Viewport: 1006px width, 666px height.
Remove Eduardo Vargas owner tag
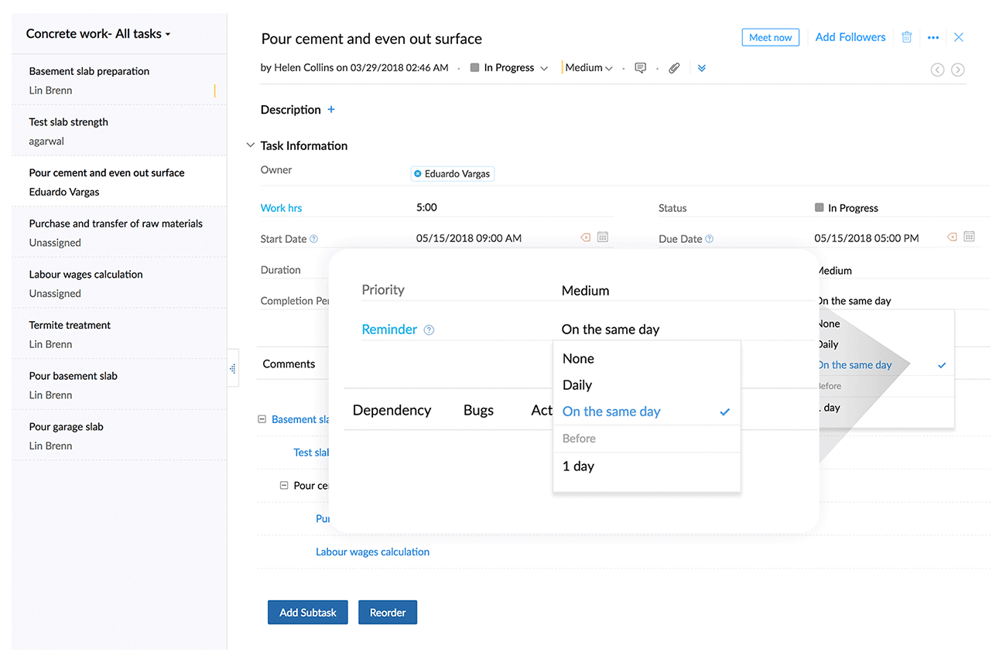tap(418, 174)
